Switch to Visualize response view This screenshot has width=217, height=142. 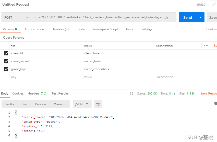(x=60, y=104)
